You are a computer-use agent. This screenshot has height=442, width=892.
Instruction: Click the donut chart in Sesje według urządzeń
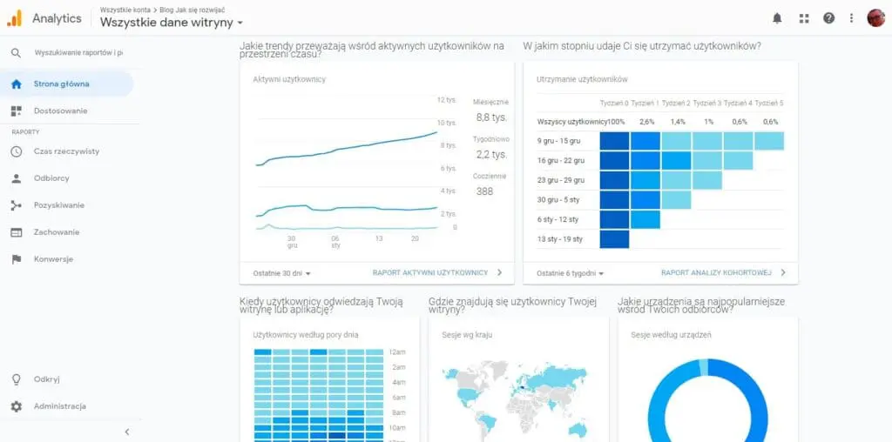click(707, 400)
